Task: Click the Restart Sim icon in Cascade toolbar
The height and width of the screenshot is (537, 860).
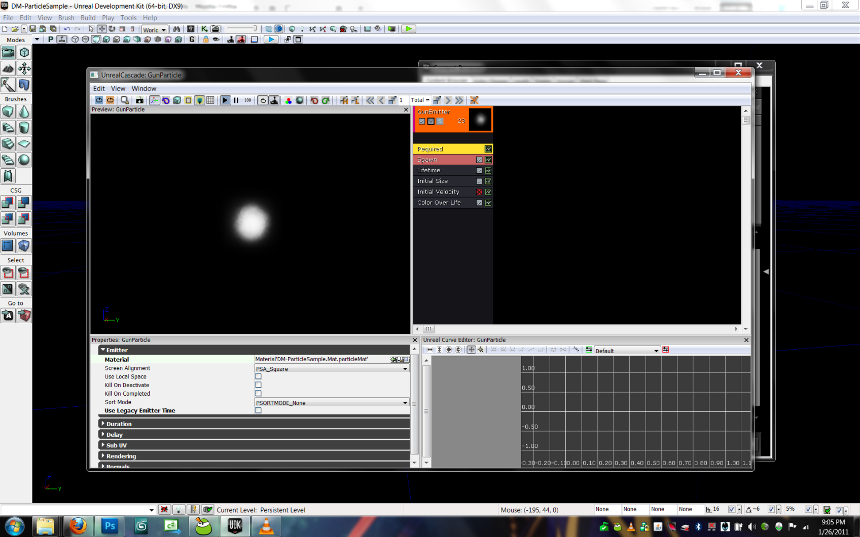Action: coord(99,100)
